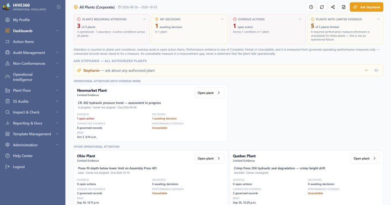Expand Plants Requiring Attention card chevron
Screen dimensions: 391x205
(144, 19)
